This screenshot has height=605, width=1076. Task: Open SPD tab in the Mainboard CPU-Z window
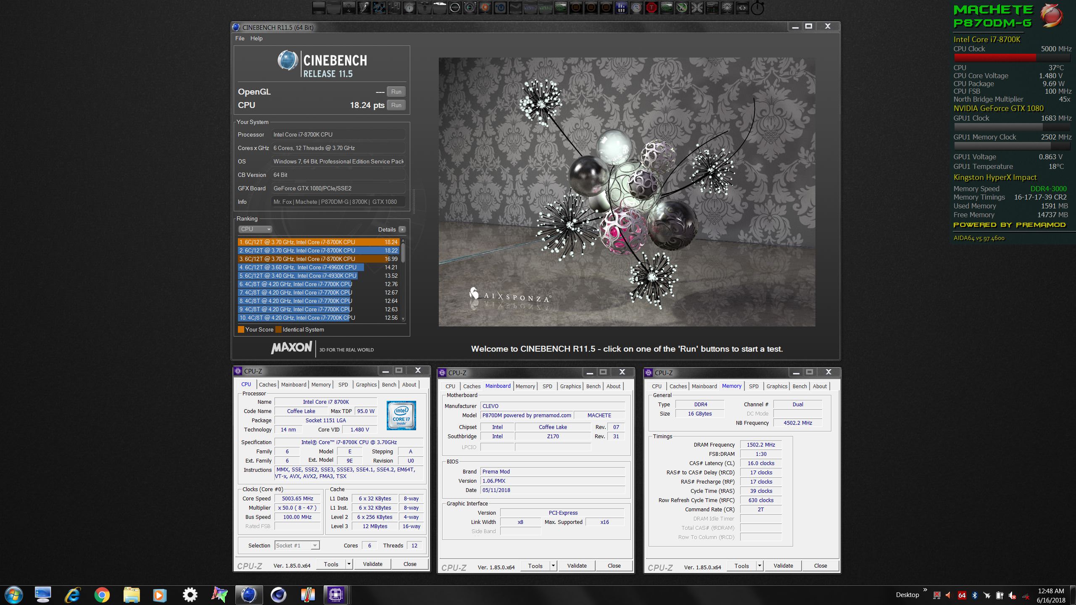click(547, 386)
